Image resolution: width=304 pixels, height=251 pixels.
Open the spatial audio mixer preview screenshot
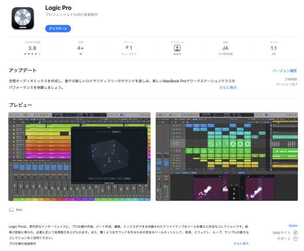pos(79,157)
